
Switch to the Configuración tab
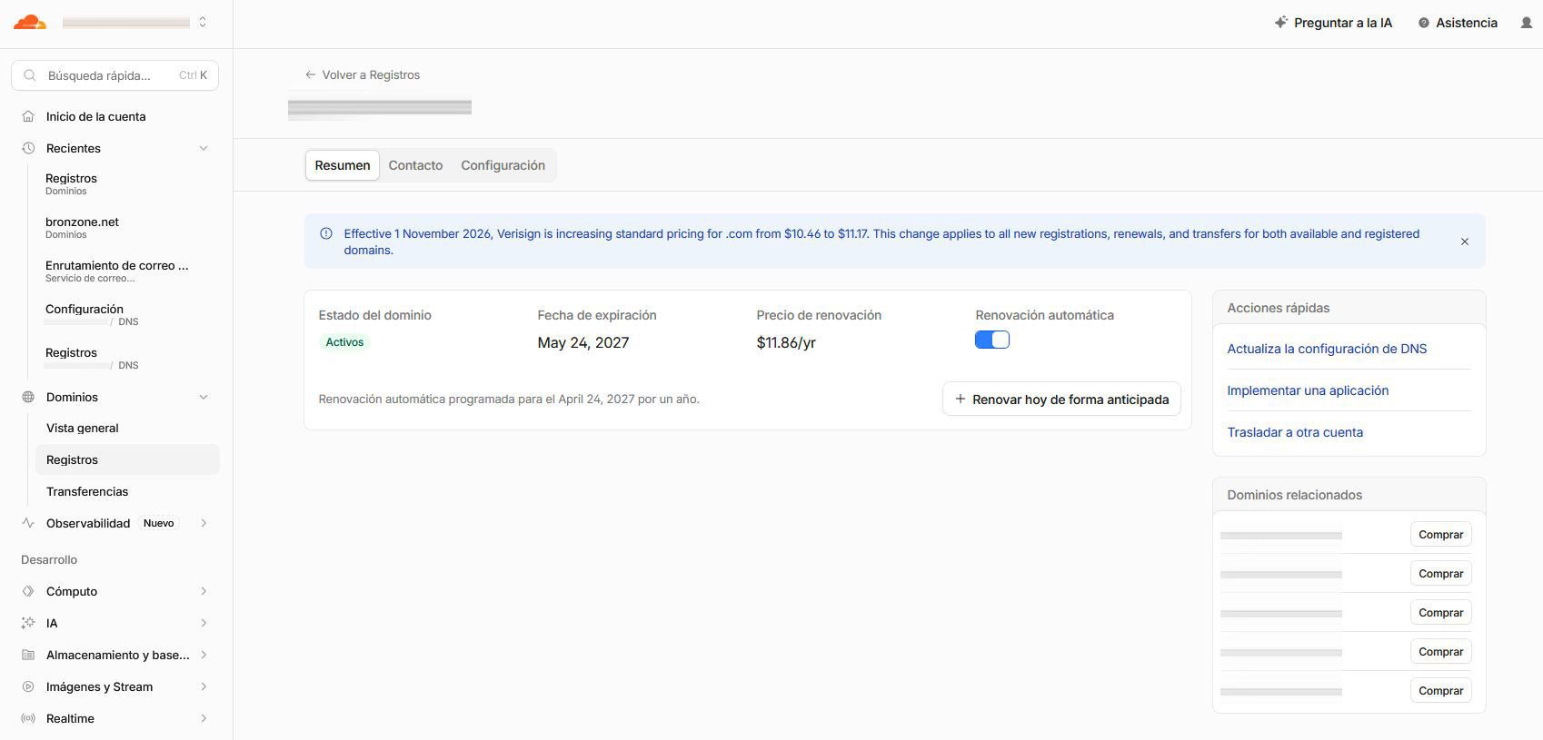503,165
